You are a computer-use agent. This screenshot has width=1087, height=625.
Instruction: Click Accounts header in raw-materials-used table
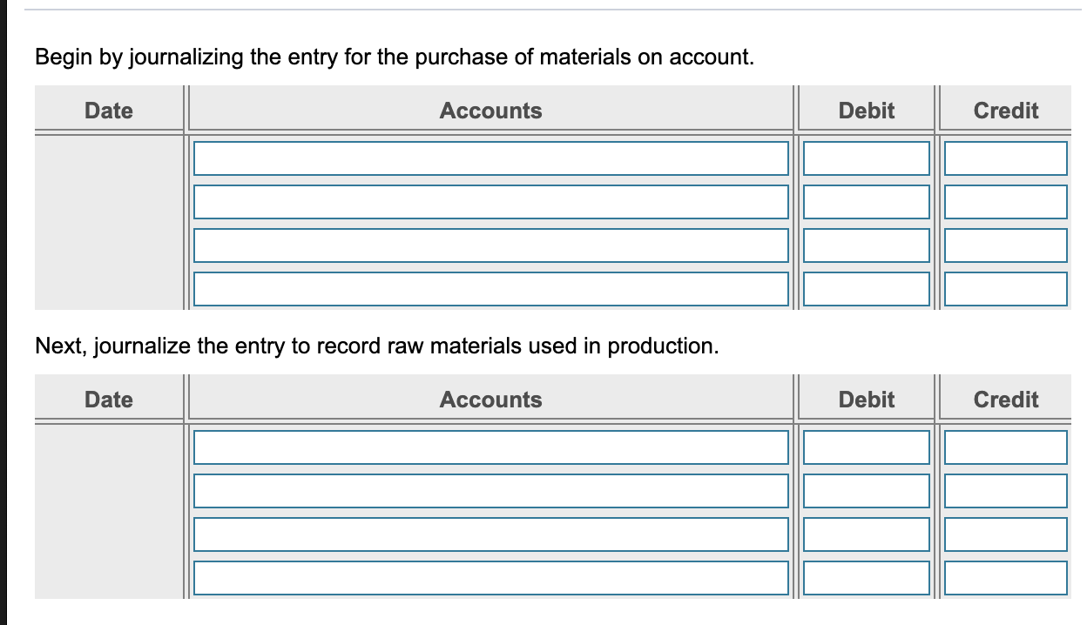[x=490, y=400]
